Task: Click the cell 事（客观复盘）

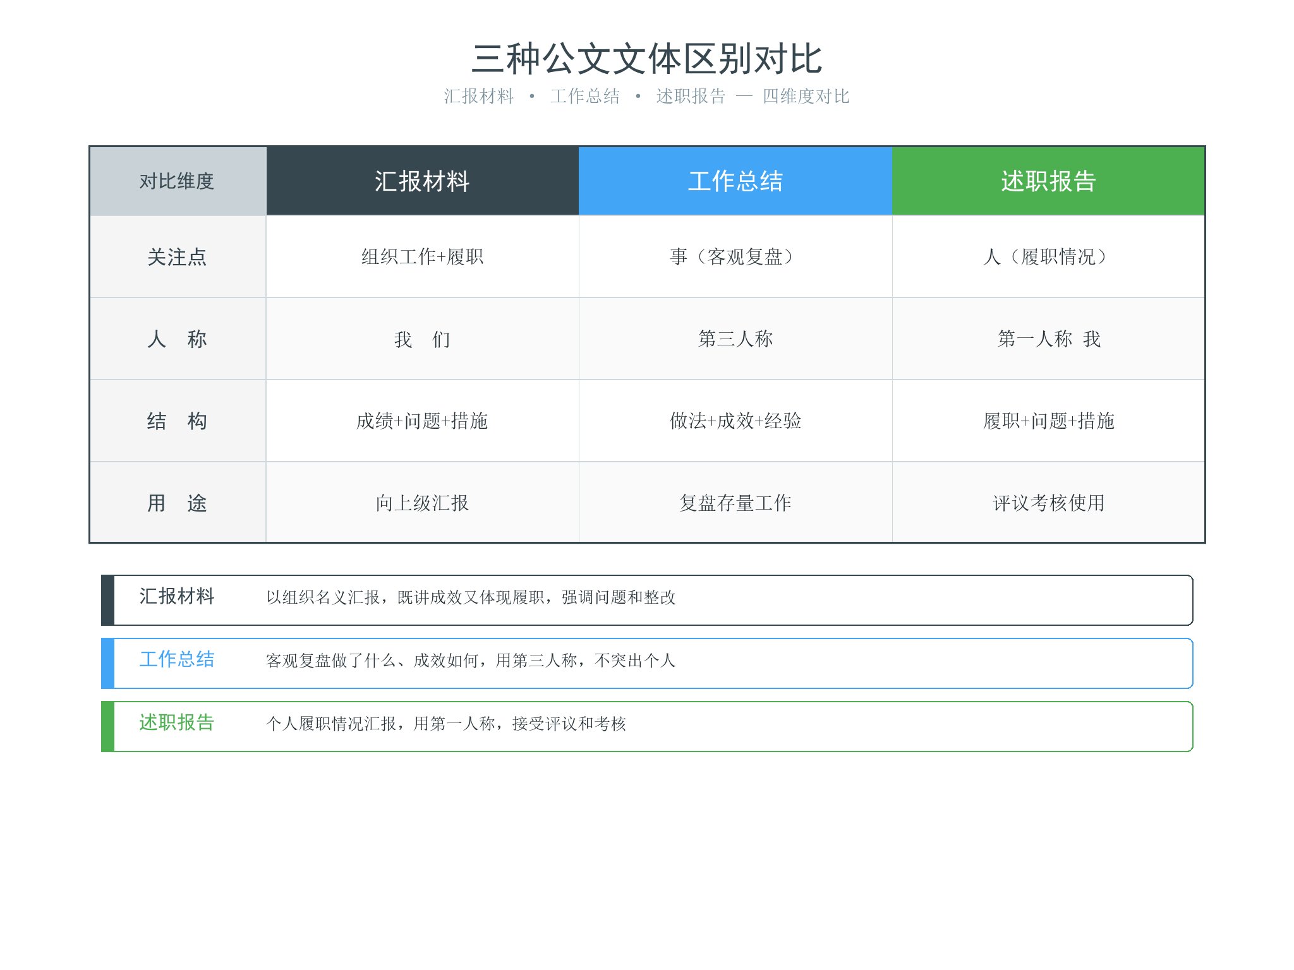Action: [735, 257]
